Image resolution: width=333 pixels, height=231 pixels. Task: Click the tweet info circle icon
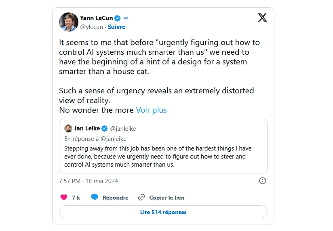click(262, 181)
